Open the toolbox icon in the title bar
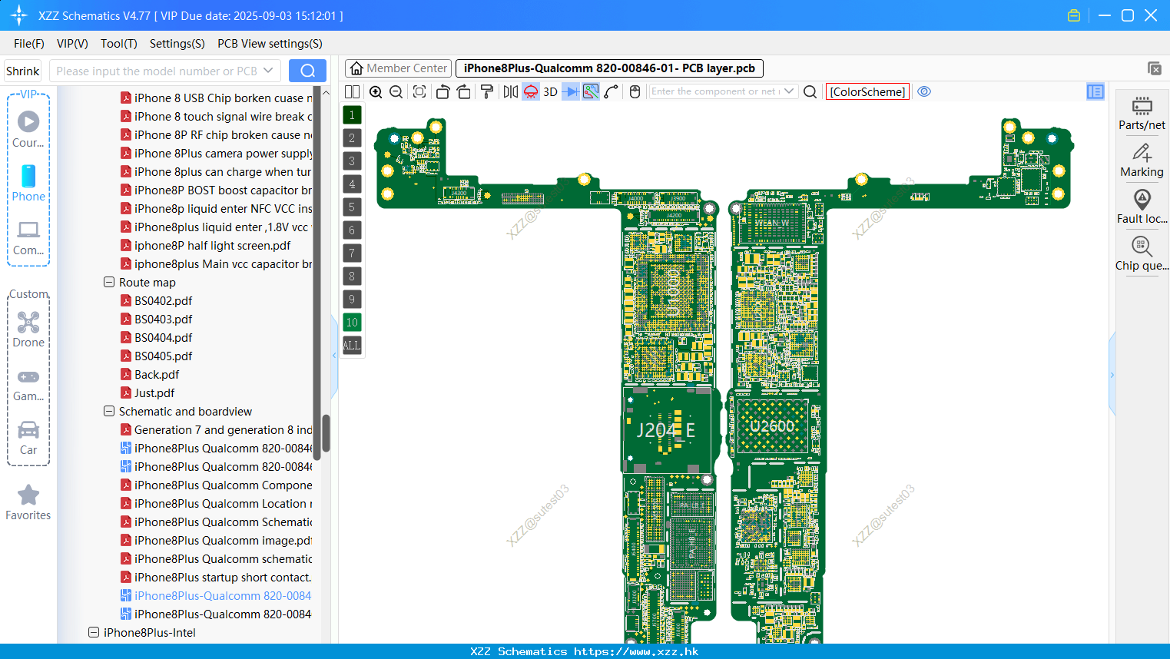The image size is (1170, 659). (x=1074, y=15)
